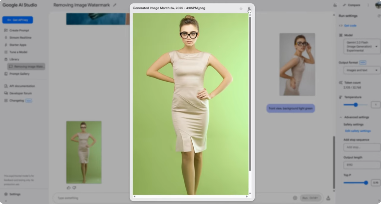Screen dimensions: 381x204
Task: Click the Prompt Gallery icon
Action: (6, 74)
